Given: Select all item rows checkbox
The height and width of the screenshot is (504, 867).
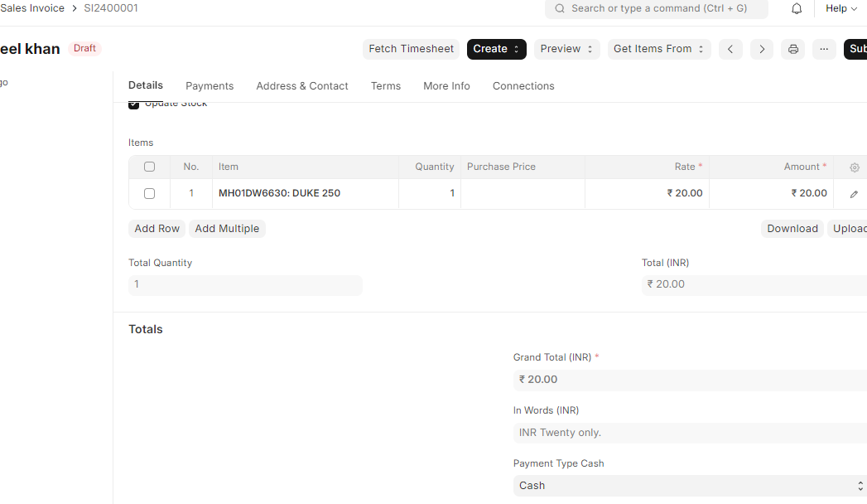Looking at the screenshot, I should 149,167.
